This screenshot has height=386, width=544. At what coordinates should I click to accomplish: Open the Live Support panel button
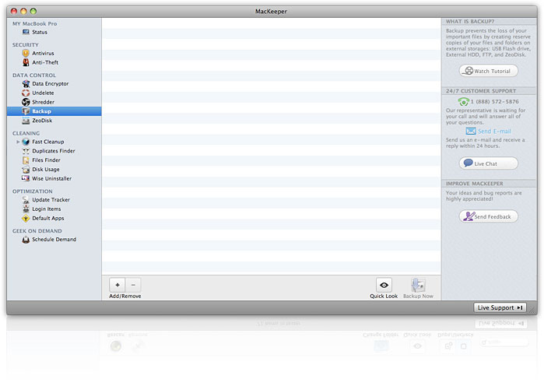click(500, 307)
